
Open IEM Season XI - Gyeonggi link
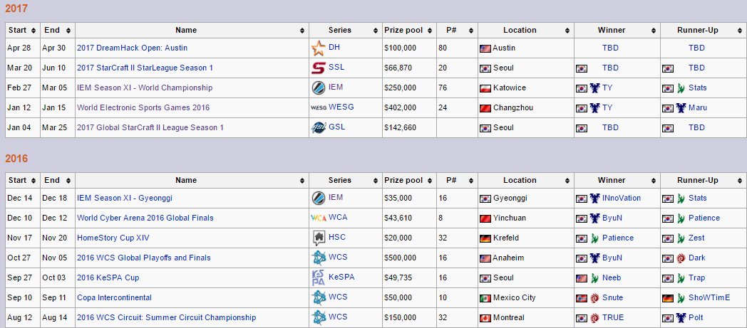[125, 199]
